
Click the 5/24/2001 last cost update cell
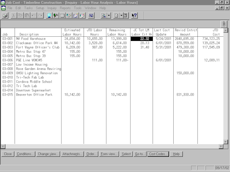[163, 39]
